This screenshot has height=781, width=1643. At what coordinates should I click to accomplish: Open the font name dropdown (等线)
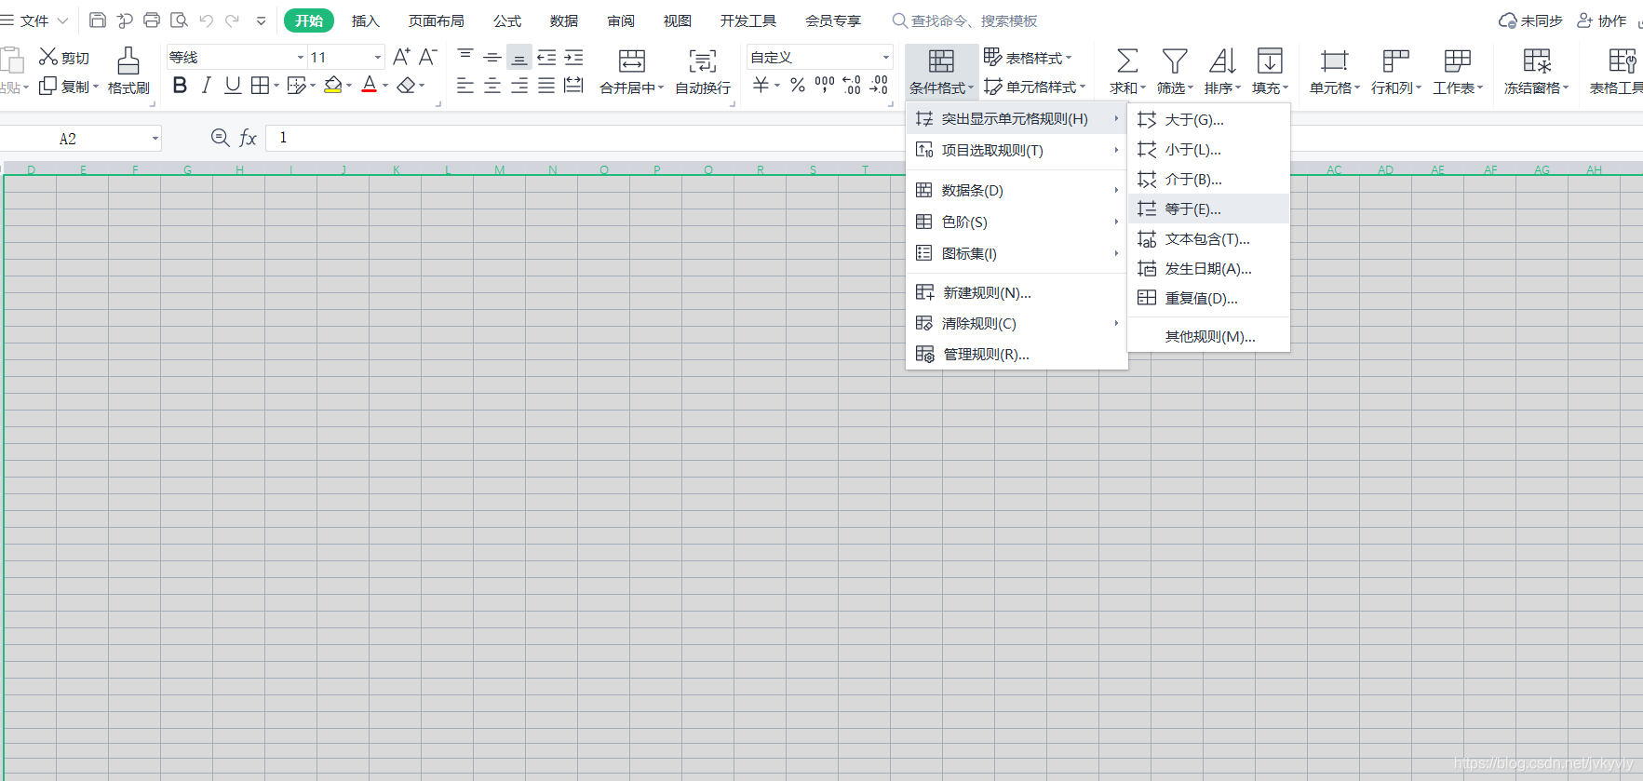coord(301,58)
